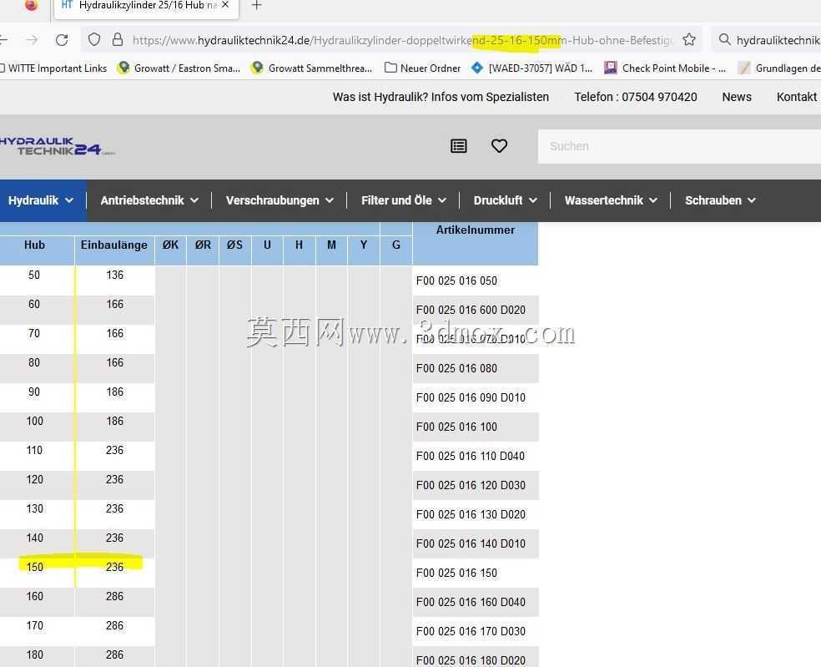Expand the chevron next to Antriebstechnik
Image resolution: width=821 pixels, height=667 pixels.
pos(194,200)
